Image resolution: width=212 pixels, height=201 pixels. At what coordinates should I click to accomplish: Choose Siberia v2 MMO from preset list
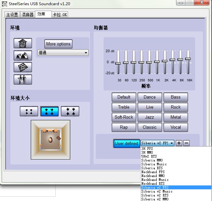(x=176, y=199)
